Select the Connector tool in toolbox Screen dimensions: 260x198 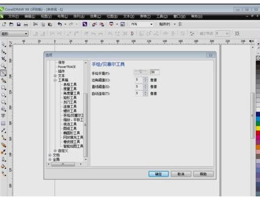pyautogui.click(x=4, y=137)
